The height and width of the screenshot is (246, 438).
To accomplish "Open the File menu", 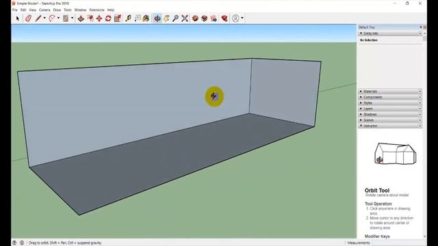I will coord(15,10).
